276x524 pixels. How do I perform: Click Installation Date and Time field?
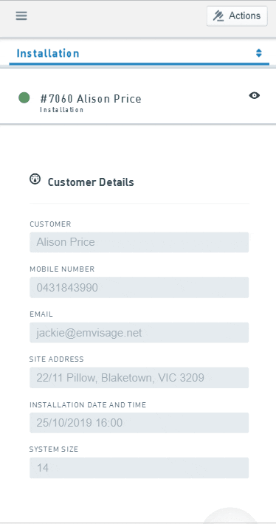coord(139,423)
